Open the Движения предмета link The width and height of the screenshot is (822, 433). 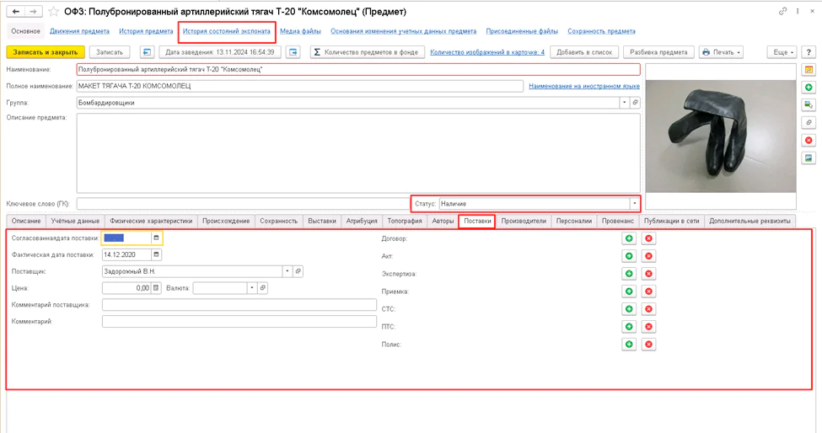pos(80,31)
